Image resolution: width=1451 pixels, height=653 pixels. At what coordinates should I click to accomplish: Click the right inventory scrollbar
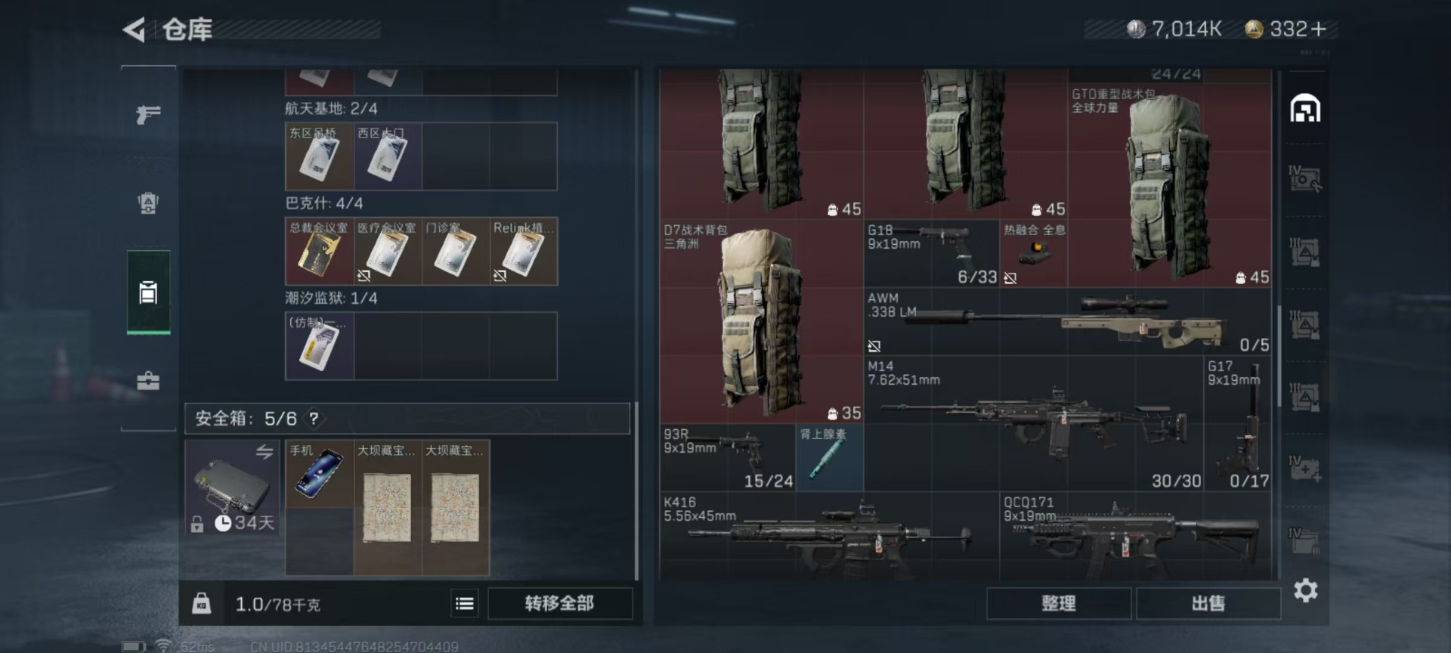[1279, 355]
